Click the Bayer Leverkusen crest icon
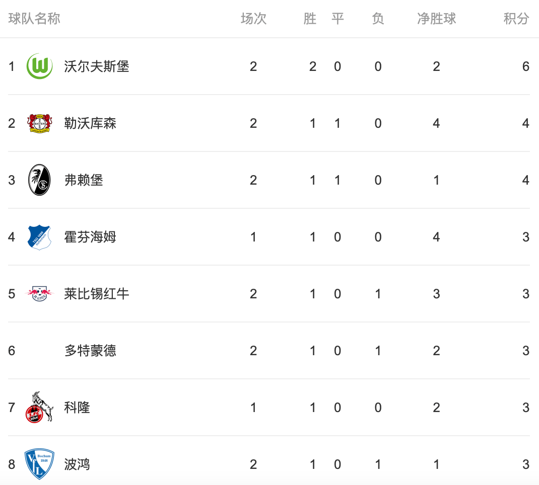 click(x=39, y=123)
